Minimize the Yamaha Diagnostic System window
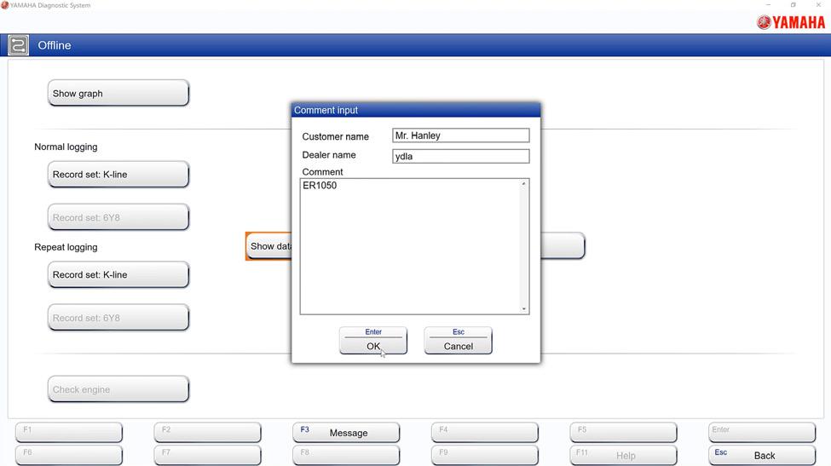 pyautogui.click(x=768, y=5)
